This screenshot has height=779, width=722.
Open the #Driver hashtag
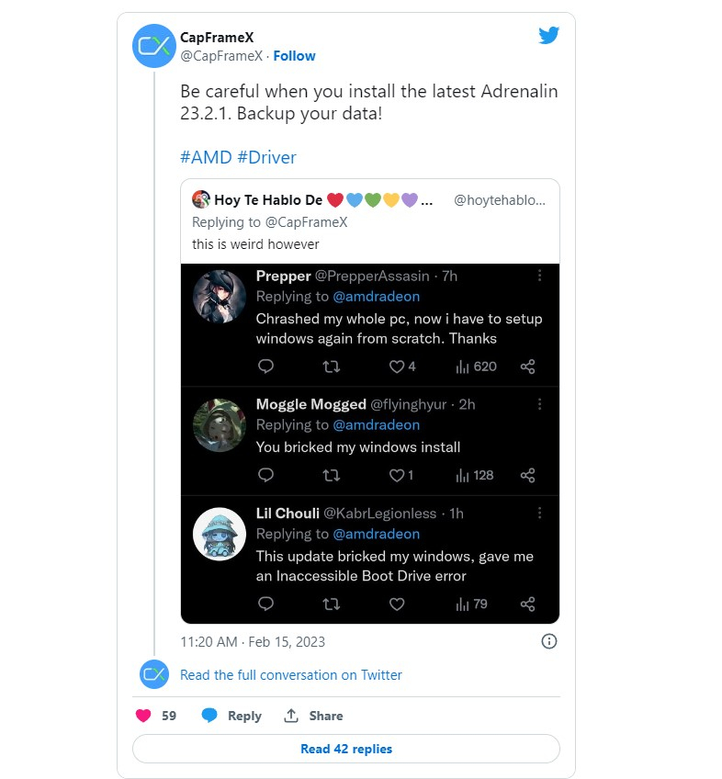(266, 157)
